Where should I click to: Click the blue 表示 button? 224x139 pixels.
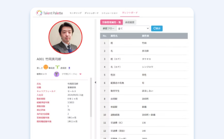click(157, 28)
